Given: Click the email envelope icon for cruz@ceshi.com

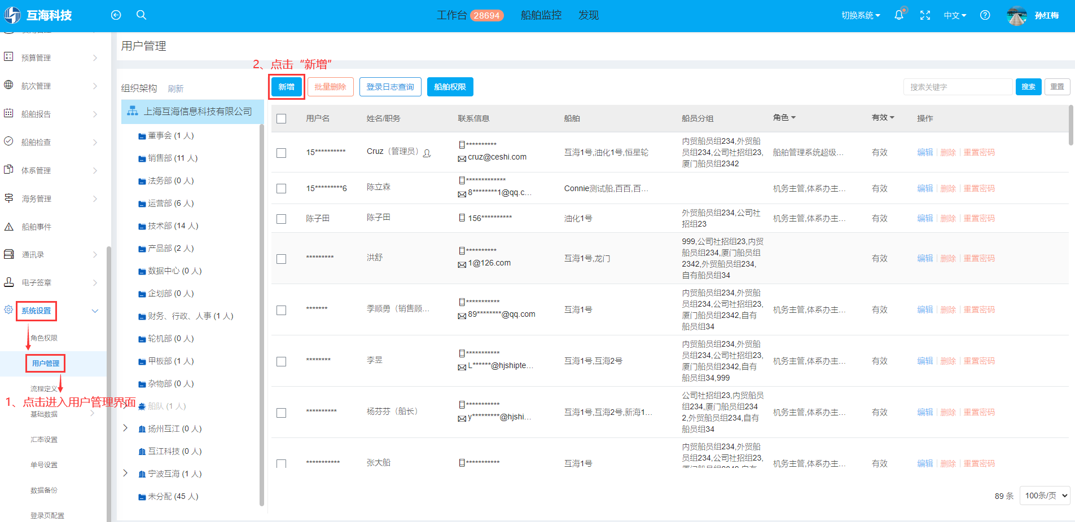Looking at the screenshot, I should click(462, 159).
